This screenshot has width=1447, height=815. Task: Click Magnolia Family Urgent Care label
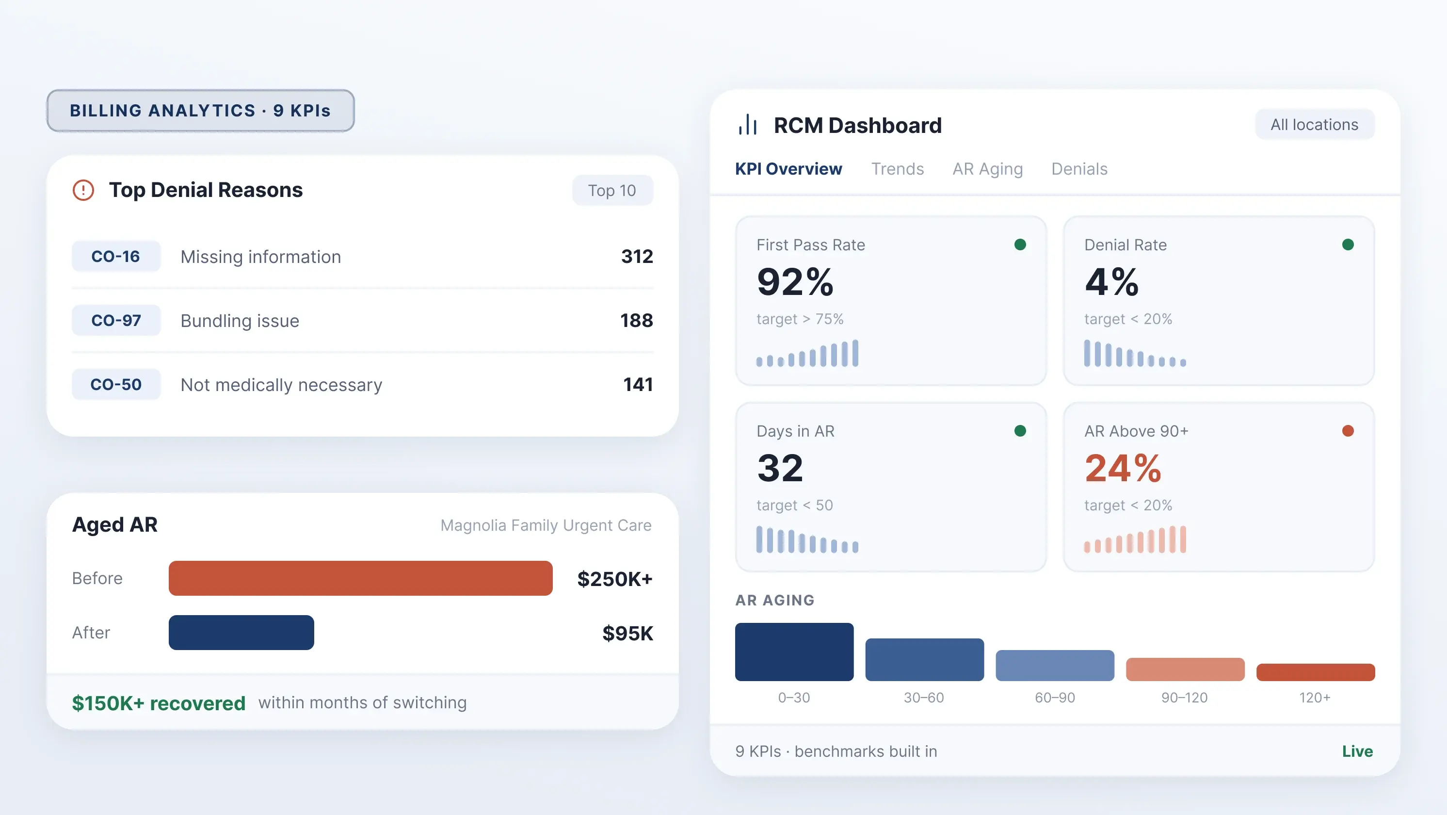pyautogui.click(x=546, y=525)
